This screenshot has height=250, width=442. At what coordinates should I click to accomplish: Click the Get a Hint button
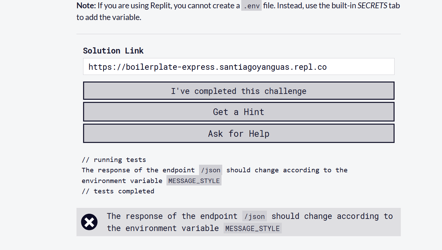click(238, 112)
